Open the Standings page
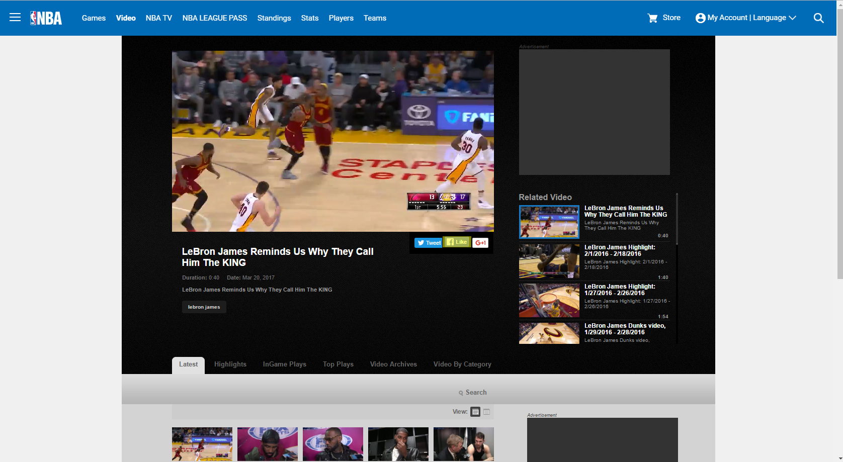This screenshot has width=843, height=462. point(274,18)
